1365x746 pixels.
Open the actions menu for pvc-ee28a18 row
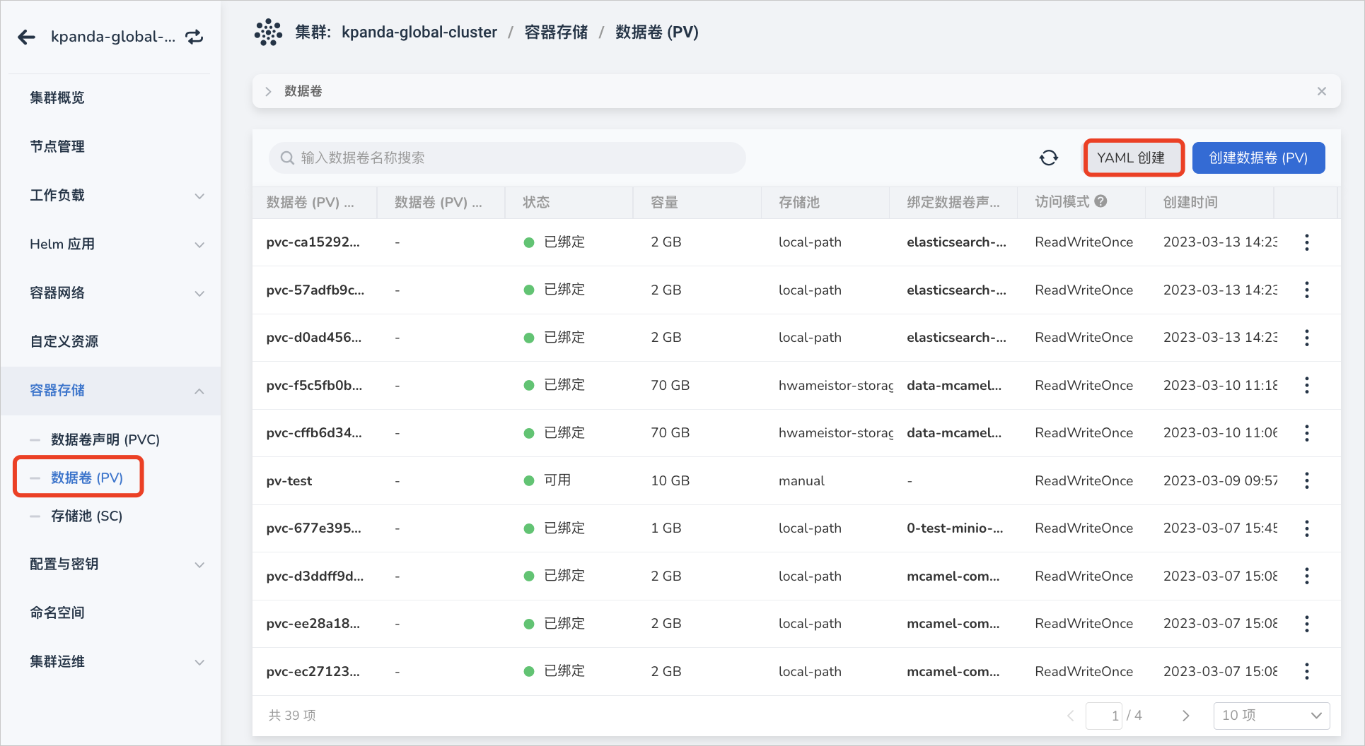click(1306, 624)
